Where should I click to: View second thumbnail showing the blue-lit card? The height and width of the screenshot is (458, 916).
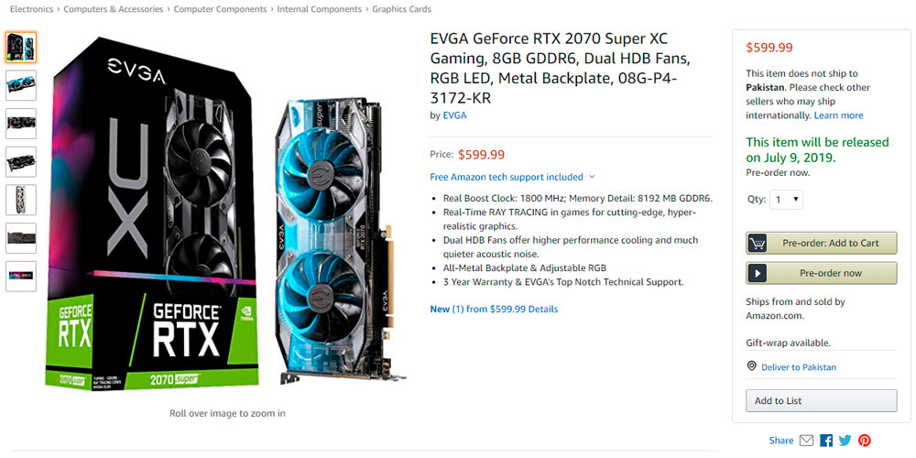[21, 85]
